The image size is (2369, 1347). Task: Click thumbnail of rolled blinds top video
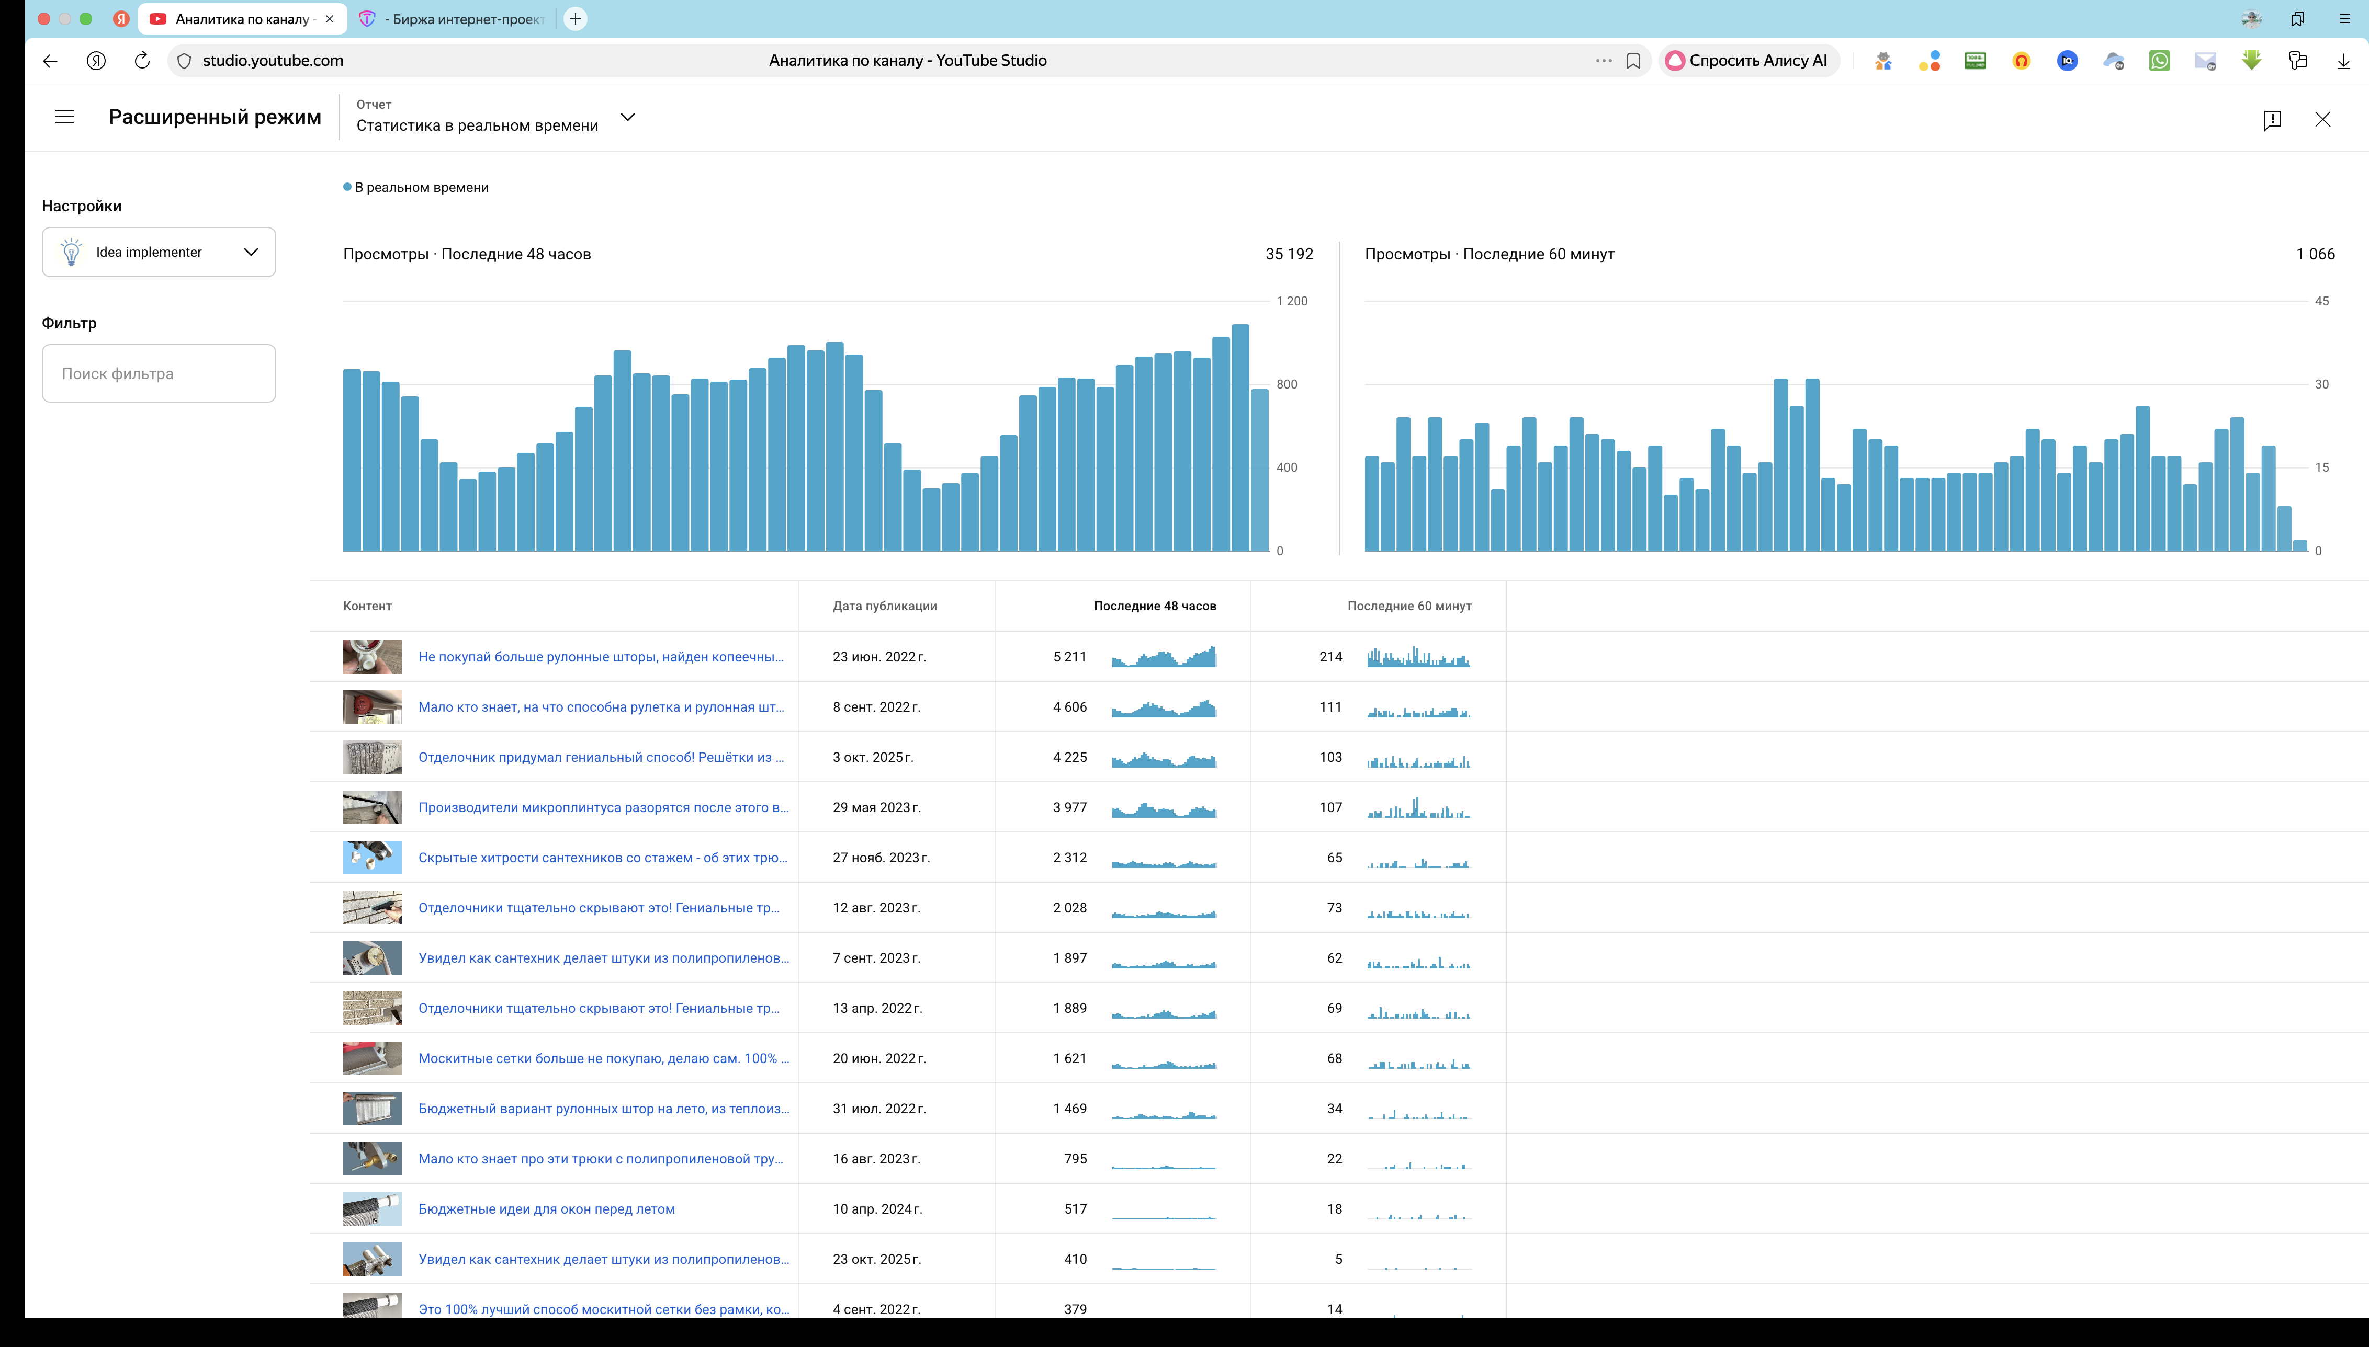[x=372, y=657]
